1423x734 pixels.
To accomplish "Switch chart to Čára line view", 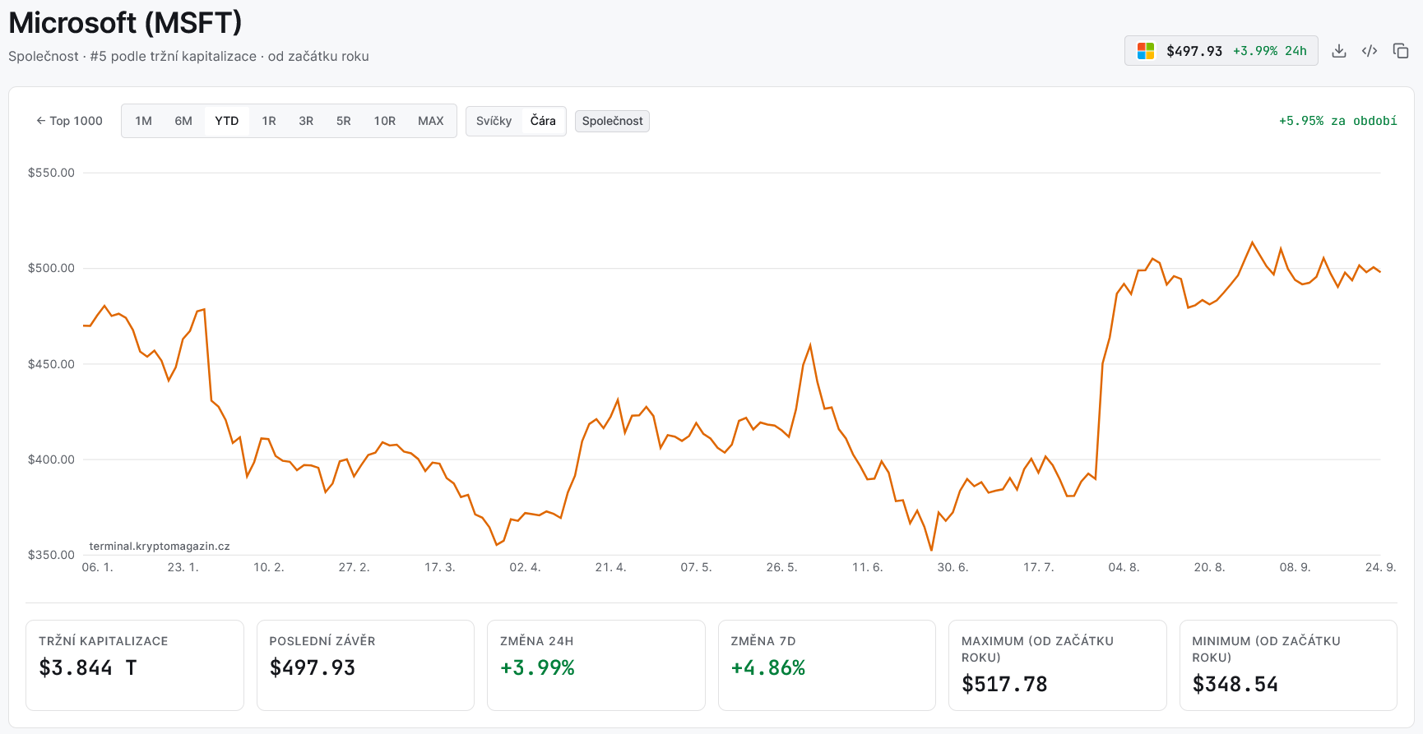I will pyautogui.click(x=543, y=121).
